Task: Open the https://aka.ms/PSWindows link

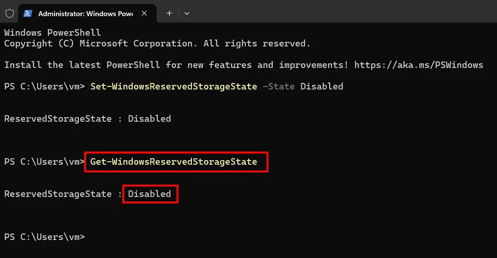Action: (x=419, y=65)
